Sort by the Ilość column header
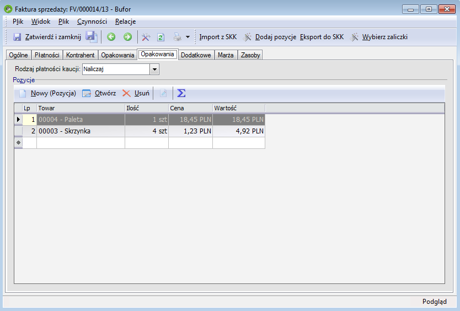 (x=147, y=108)
